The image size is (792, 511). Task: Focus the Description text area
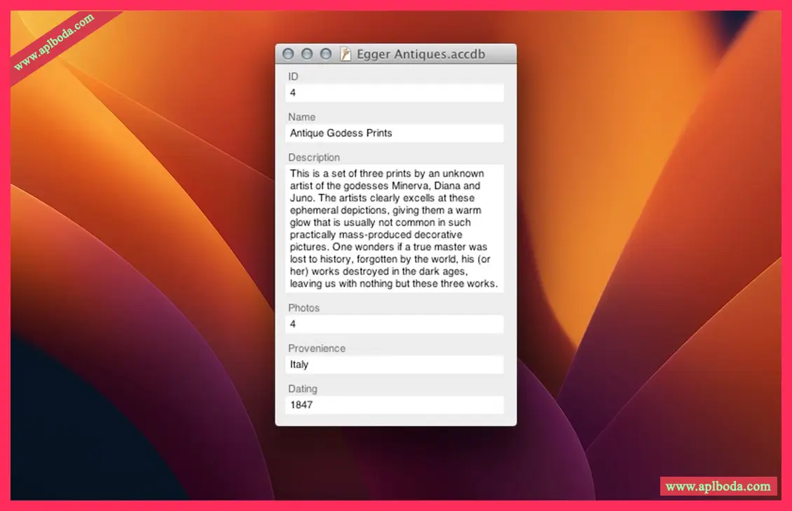coord(395,228)
